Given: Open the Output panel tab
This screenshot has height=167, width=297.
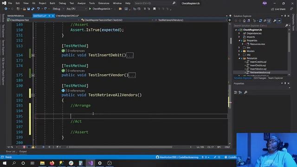Looking at the screenshot, I should [x=23, y=152].
